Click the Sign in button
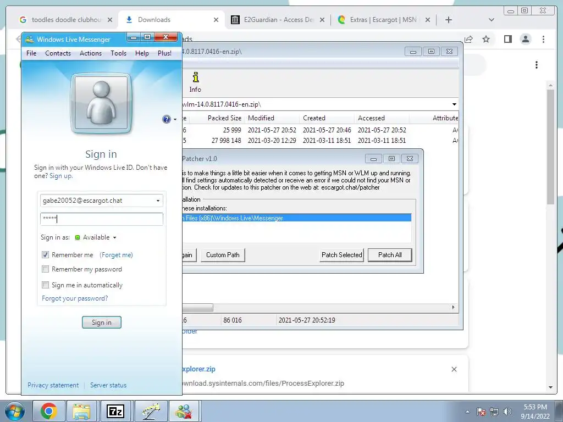Image resolution: width=563 pixels, height=422 pixels. (x=102, y=322)
